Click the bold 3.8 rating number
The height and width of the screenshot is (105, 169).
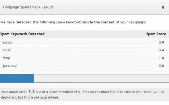[x=32, y=92]
